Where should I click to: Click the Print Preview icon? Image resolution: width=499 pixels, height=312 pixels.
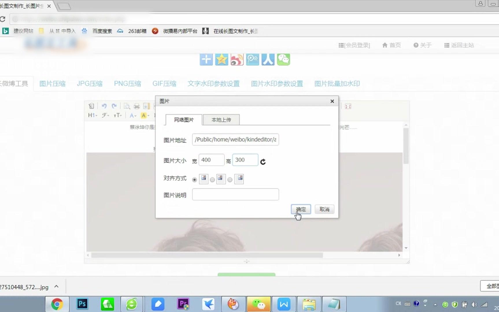(x=127, y=106)
